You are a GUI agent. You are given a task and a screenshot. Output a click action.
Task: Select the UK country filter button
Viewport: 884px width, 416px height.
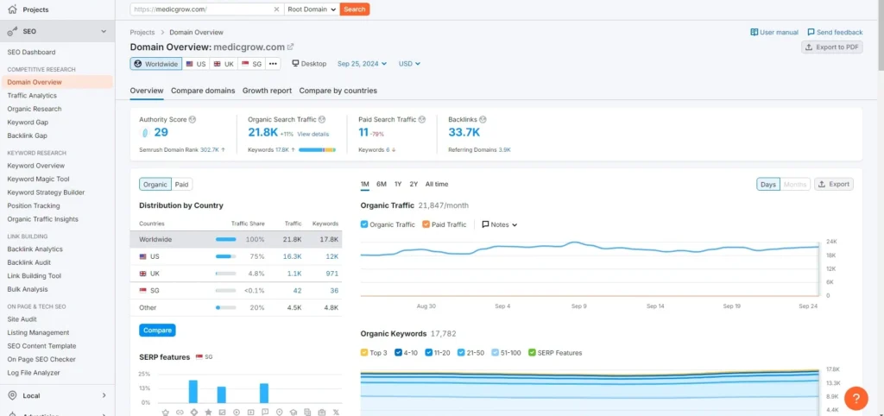click(x=224, y=64)
